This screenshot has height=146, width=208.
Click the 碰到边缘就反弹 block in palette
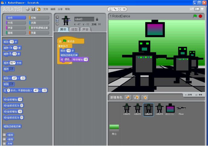point(12,126)
